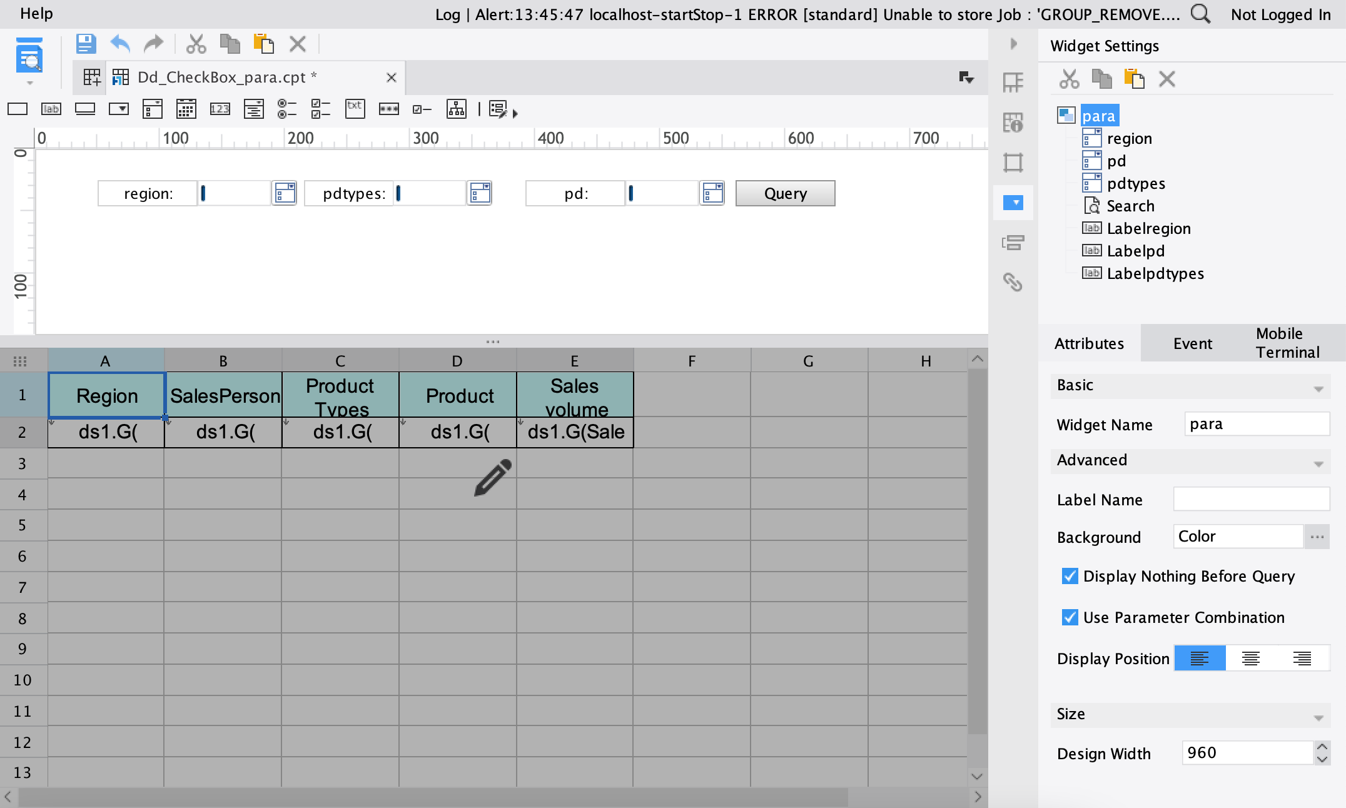Screen dimensions: 1346x808
Task: Open the tab list dropdown arrow
Action: [x=966, y=78]
